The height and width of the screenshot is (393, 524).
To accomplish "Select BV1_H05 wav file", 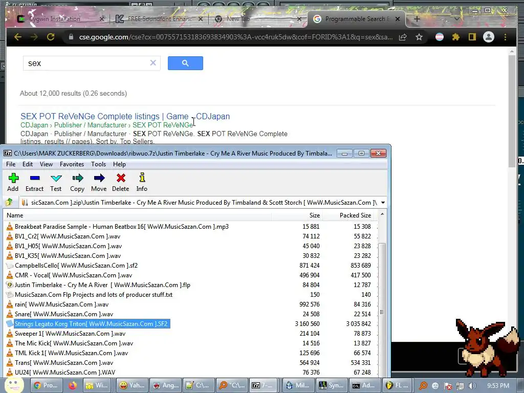I will click(68, 246).
